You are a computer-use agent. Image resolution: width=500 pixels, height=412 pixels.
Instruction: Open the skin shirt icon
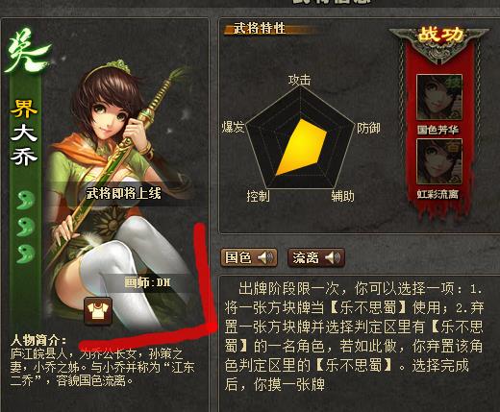click(98, 310)
